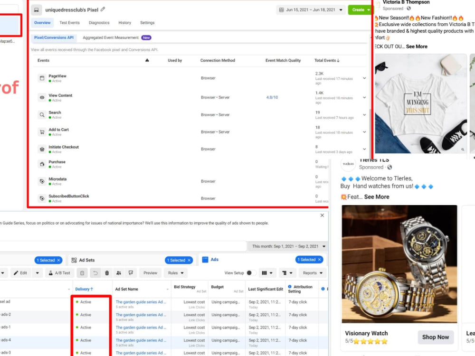
Task: Click the info icon beside Attribution Setting
Action: coord(290,287)
